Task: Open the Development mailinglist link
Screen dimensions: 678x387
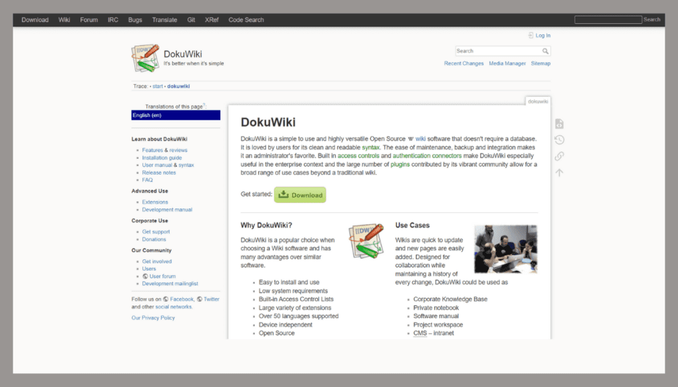Action: point(170,284)
